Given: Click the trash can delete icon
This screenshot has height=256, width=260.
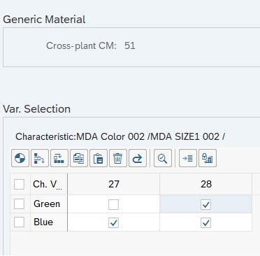Looking at the screenshot, I should coord(118,158).
